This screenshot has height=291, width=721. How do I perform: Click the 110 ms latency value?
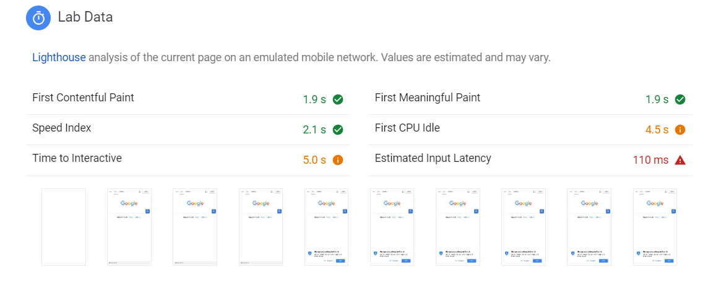click(650, 160)
